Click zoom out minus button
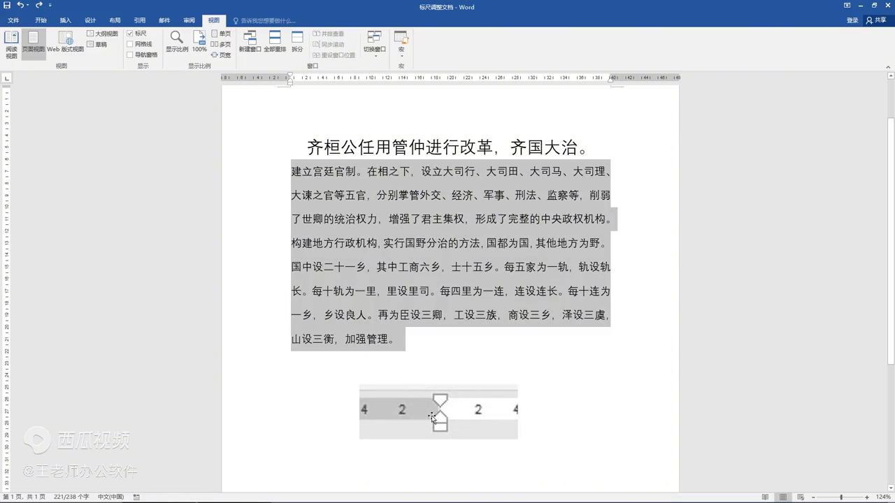This screenshot has height=503, width=895. (x=813, y=497)
